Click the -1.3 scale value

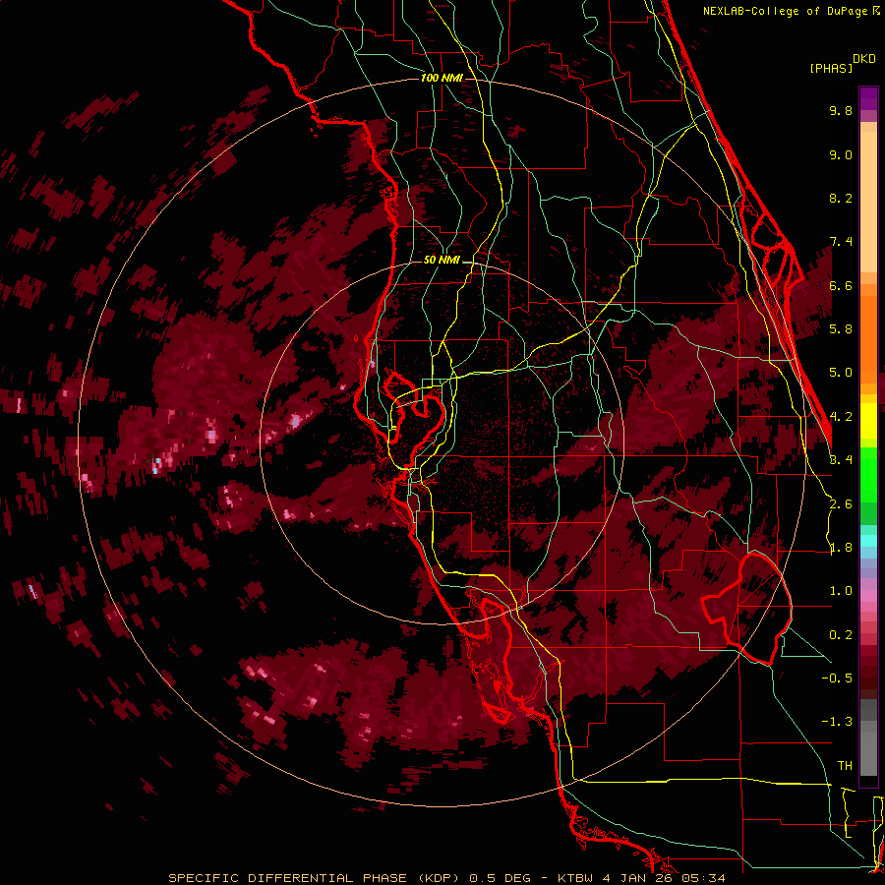(x=837, y=722)
